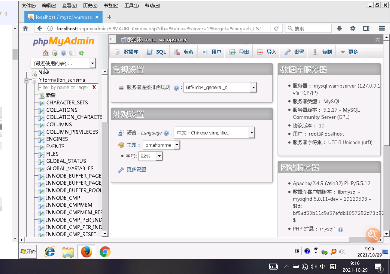Open the 工具 menu
390x274 pixels.
pos(131,6)
